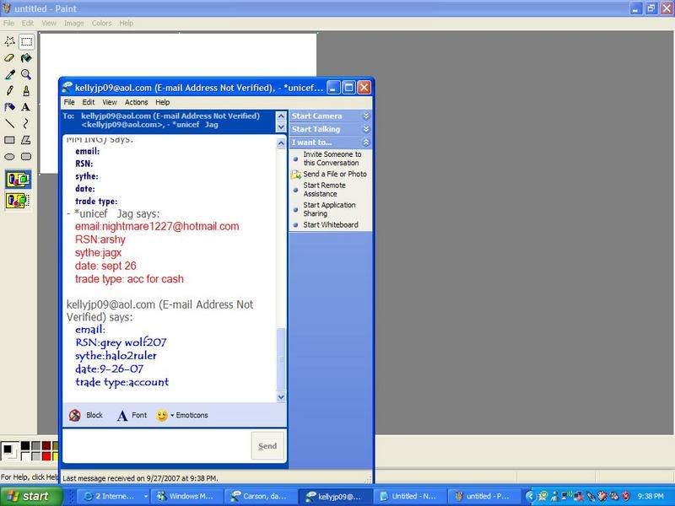This screenshot has height=506, width=675.
Task: Open Messenger Help menu
Action: pyautogui.click(x=162, y=102)
